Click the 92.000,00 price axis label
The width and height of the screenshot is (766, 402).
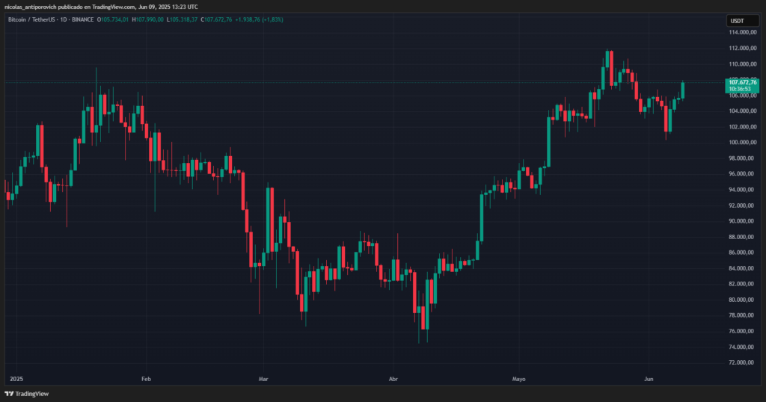click(742, 205)
